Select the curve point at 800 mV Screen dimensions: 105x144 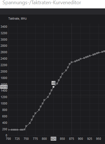click(44, 100)
